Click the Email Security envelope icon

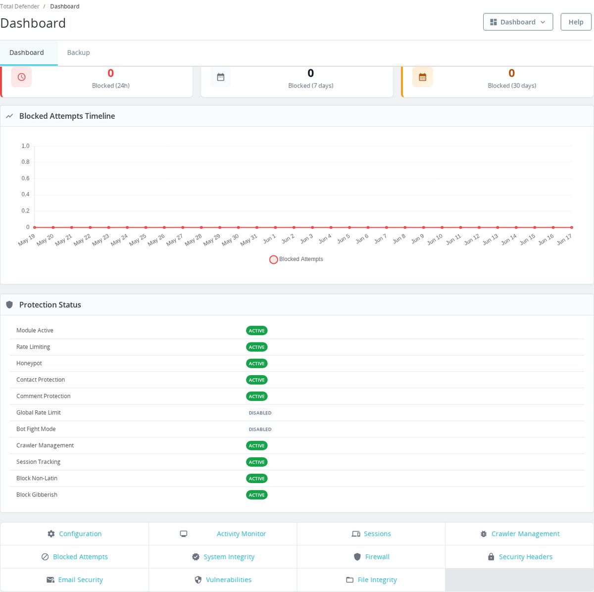(x=50, y=580)
